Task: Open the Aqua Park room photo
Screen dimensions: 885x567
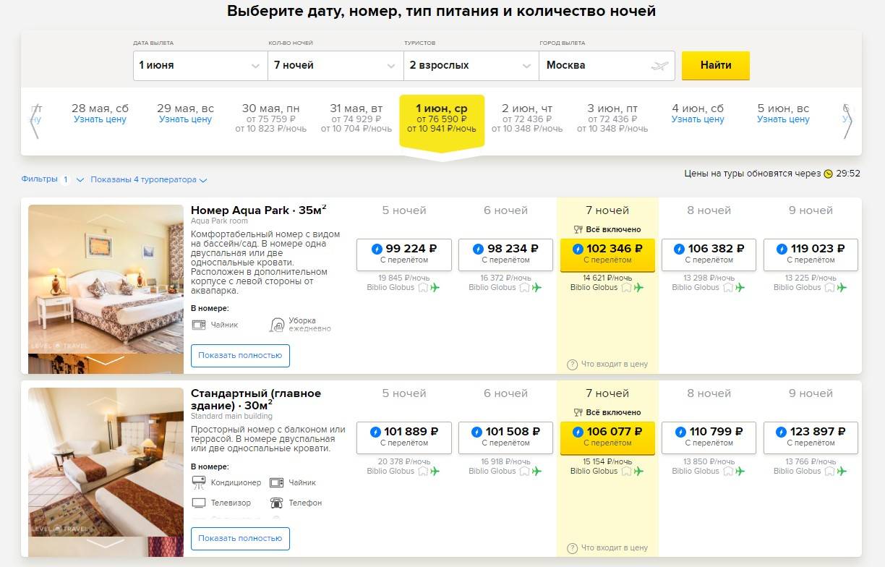Action: (x=106, y=278)
